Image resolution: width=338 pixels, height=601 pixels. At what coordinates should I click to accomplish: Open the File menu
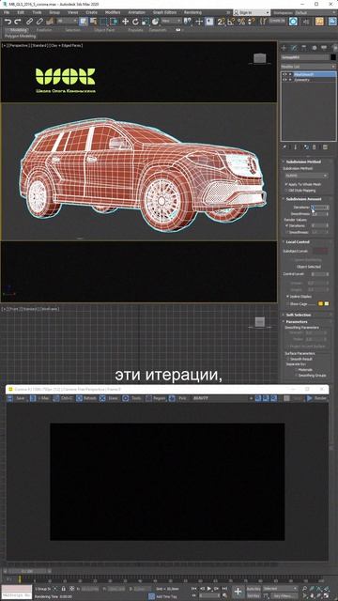7,12
